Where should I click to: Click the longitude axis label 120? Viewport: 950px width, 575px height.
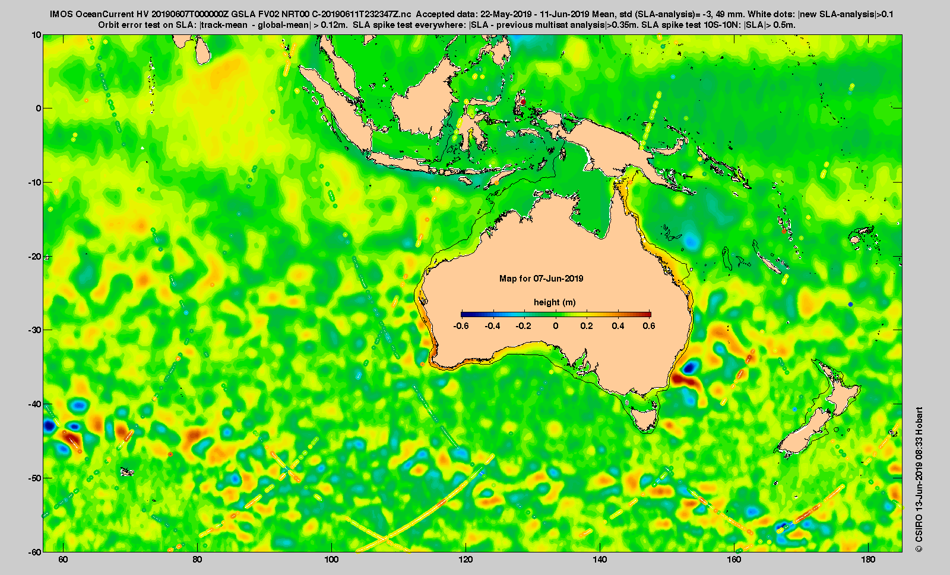tap(466, 560)
